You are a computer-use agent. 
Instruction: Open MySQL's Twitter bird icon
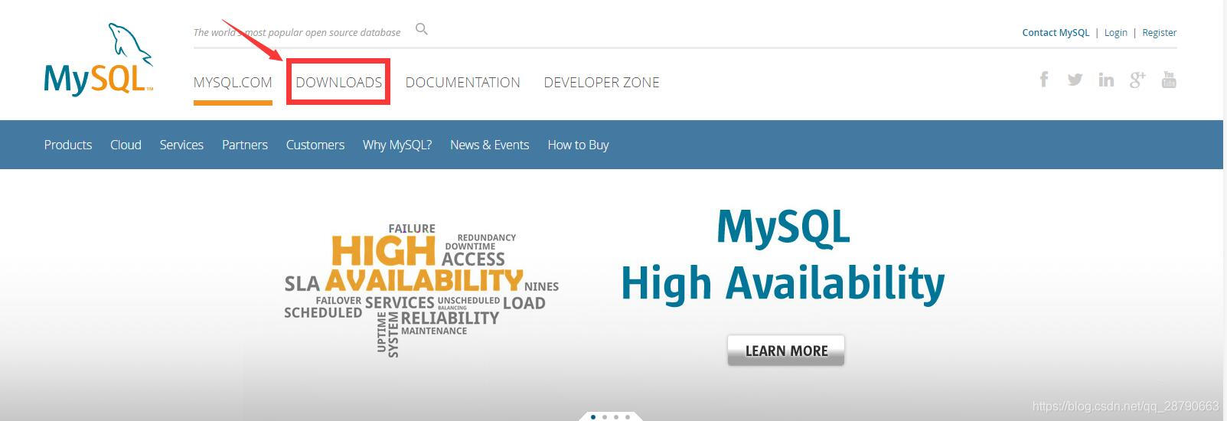tap(1075, 80)
